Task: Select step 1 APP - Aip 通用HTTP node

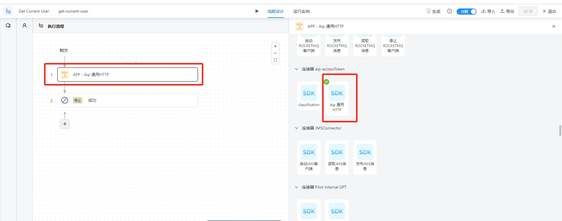Action: 128,75
